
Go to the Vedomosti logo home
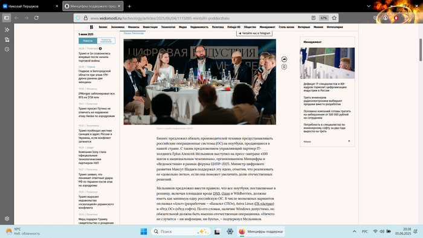pos(91,27)
